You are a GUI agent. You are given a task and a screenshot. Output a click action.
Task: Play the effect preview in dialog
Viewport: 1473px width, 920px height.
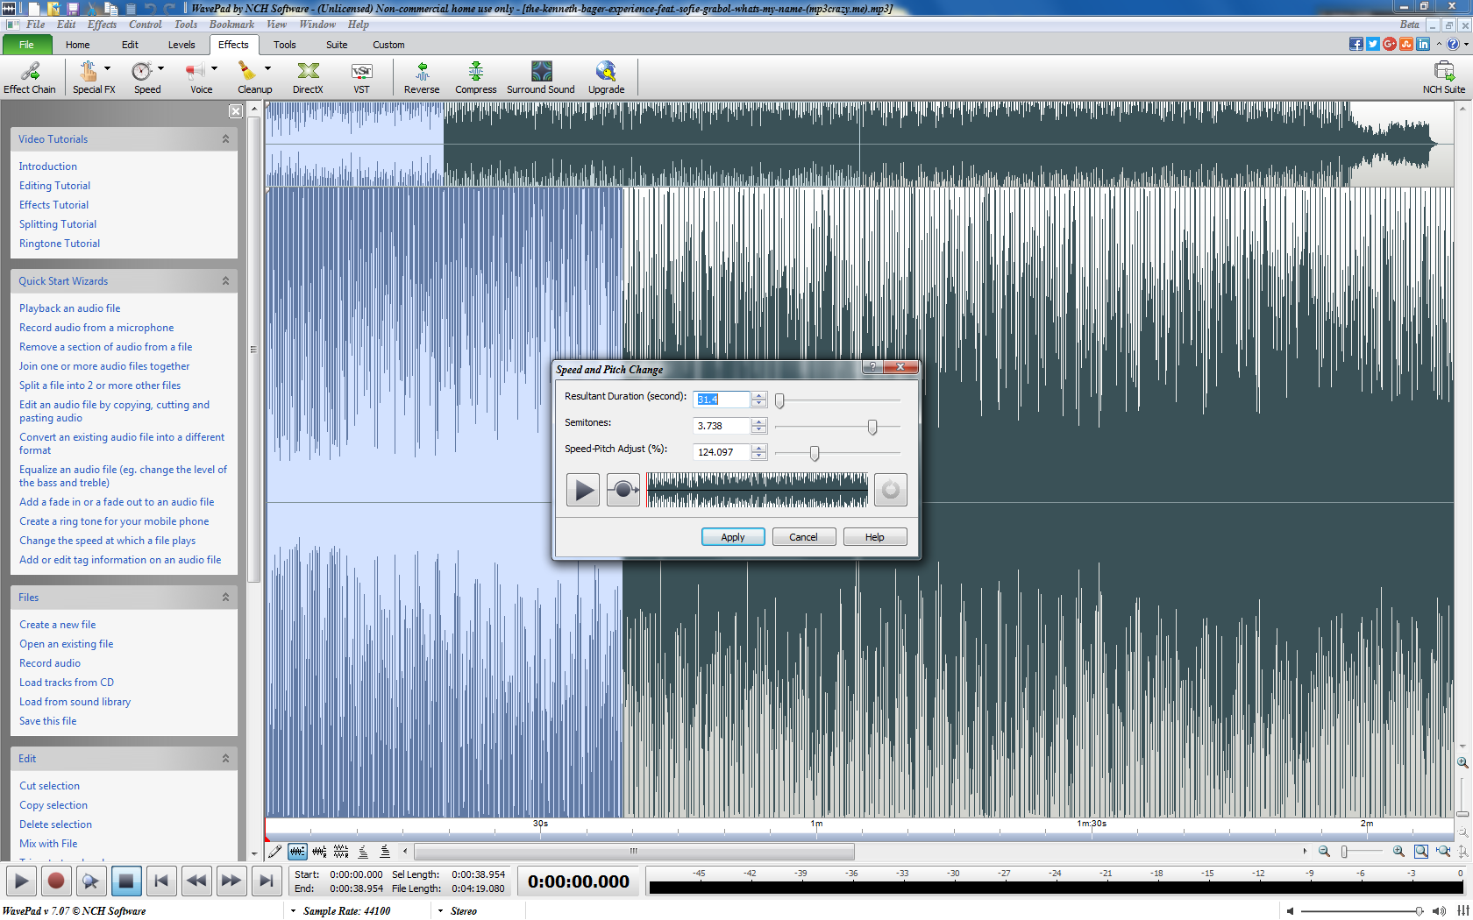click(583, 490)
